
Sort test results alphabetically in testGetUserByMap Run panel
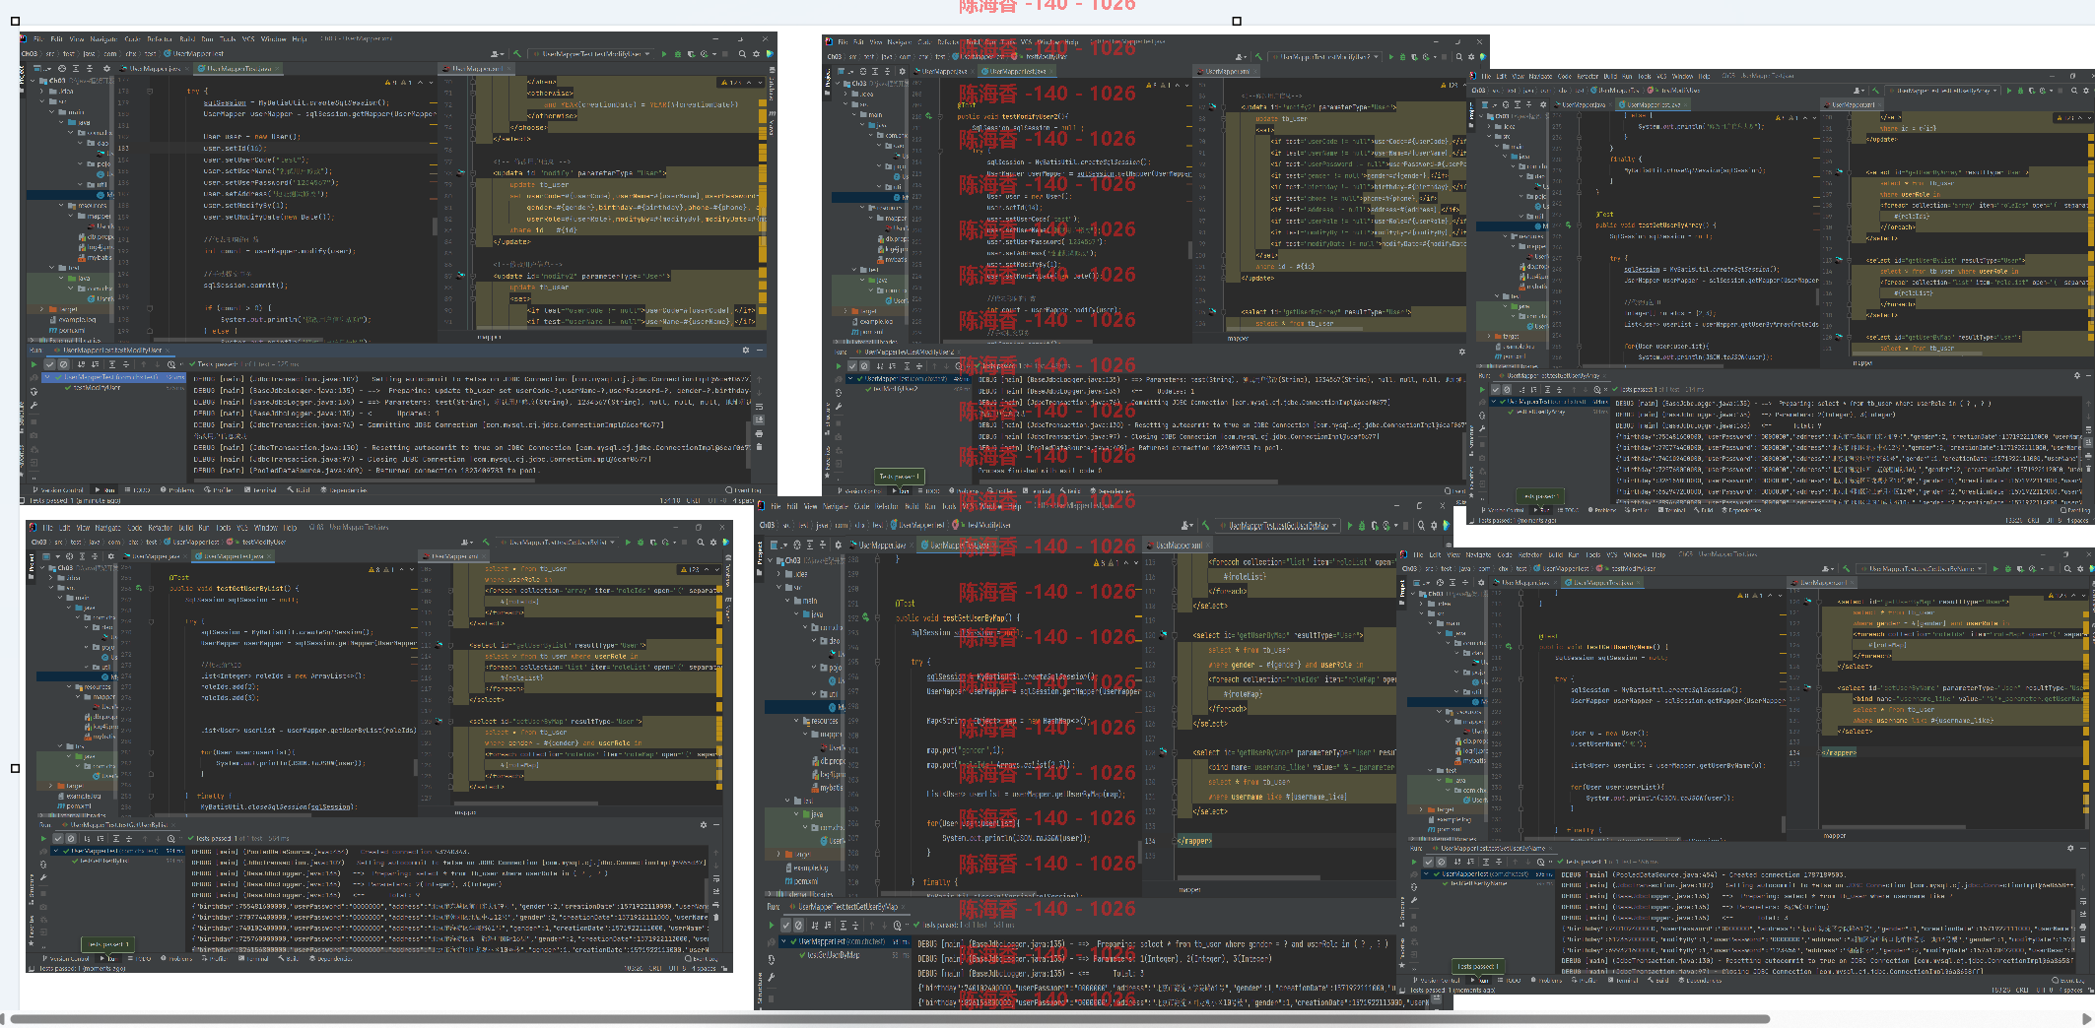coord(815,925)
